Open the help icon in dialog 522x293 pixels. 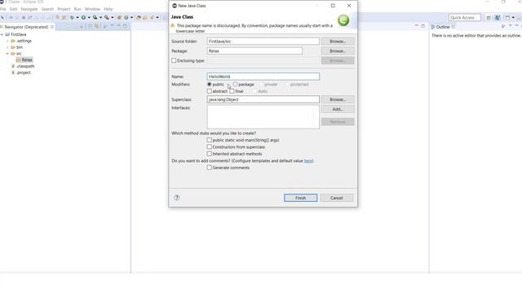click(x=177, y=198)
